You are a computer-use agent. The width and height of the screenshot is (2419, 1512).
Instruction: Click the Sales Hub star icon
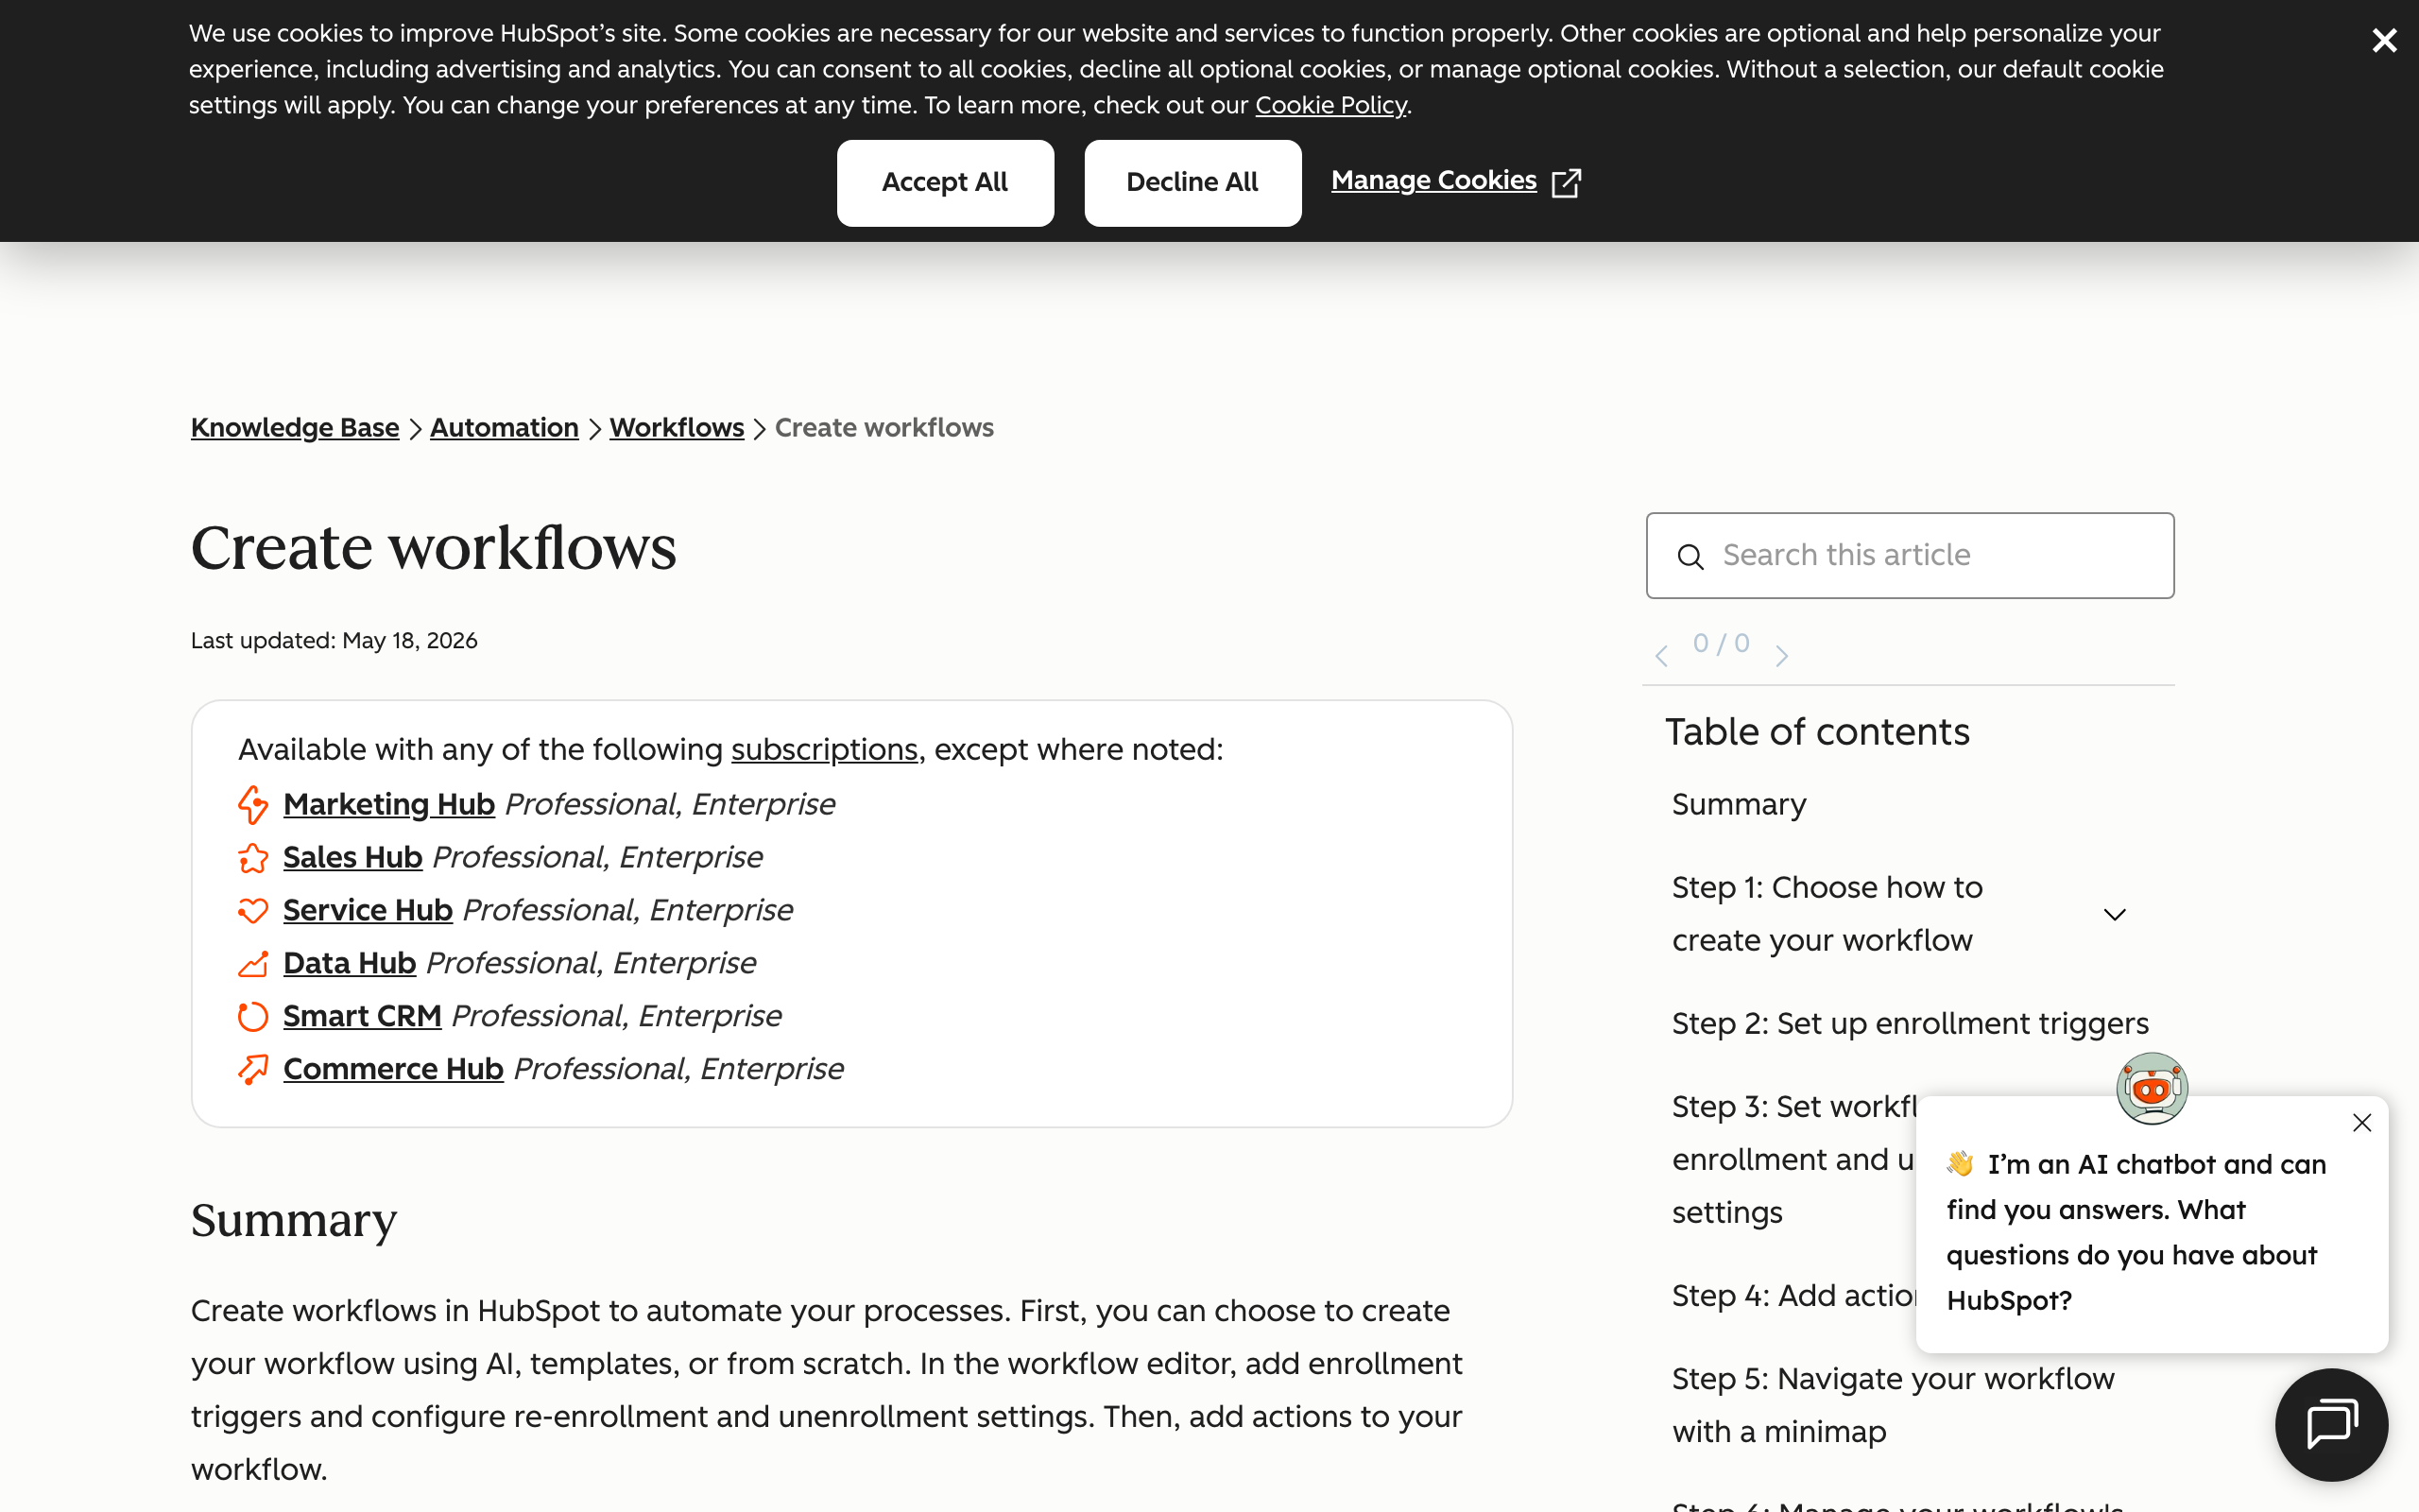point(253,858)
